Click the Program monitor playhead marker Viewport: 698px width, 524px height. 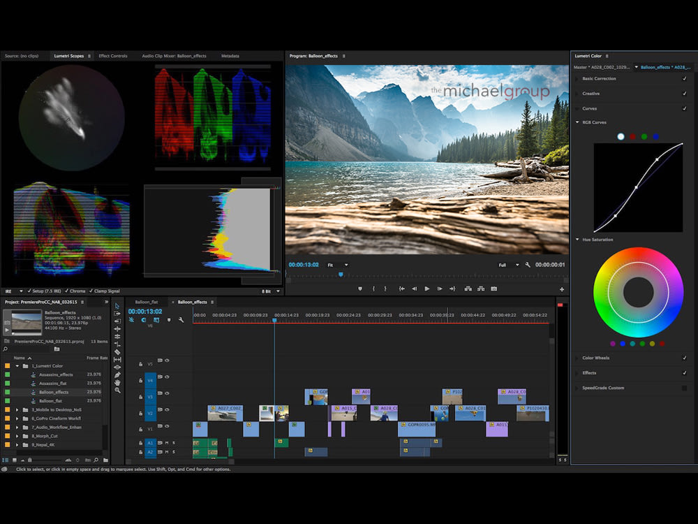341,275
